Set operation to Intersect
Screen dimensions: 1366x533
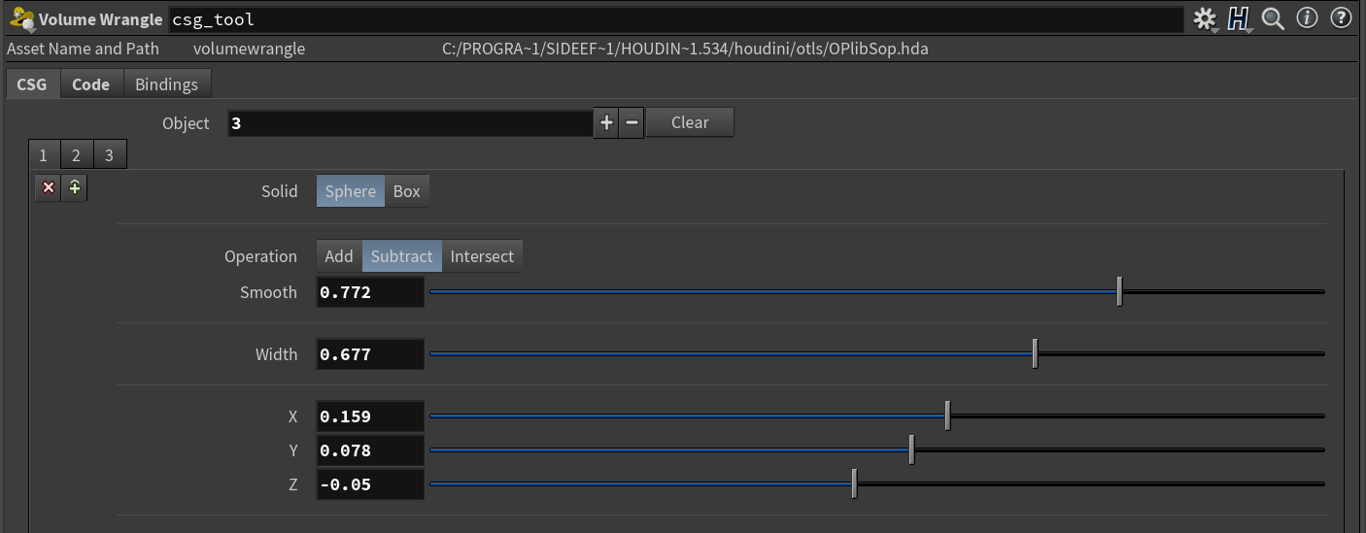tap(482, 256)
